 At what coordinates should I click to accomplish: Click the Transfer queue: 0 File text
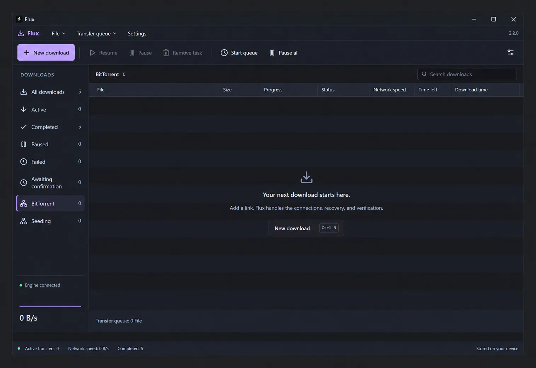[x=119, y=321]
